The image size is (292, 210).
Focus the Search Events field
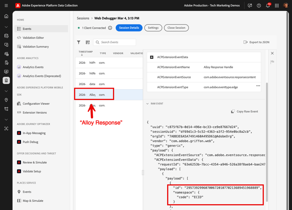pyautogui.click(x=114, y=42)
